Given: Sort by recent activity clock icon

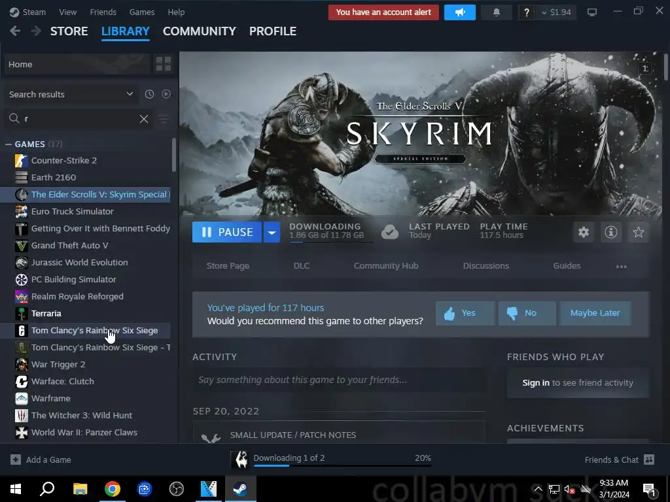Looking at the screenshot, I should tap(149, 94).
